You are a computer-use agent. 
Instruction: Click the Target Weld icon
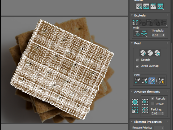pyautogui.click(x=137, y=34)
